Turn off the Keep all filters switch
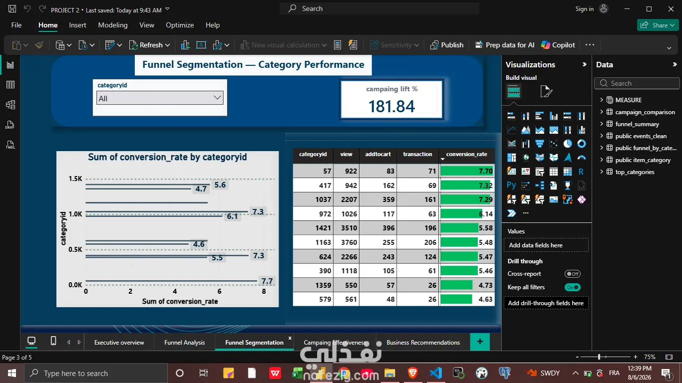682x383 pixels. pos(572,287)
